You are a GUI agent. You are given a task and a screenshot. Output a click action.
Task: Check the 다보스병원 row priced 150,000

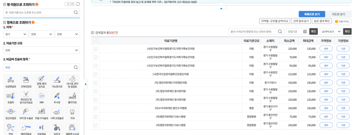pyautogui.click(x=95, y=125)
